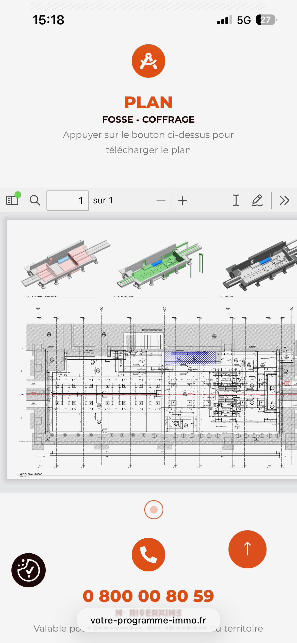297x643 pixels.
Task: Tap the PLAN heading title
Action: (x=148, y=102)
